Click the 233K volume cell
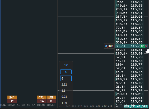 pyautogui.click(x=119, y=2)
